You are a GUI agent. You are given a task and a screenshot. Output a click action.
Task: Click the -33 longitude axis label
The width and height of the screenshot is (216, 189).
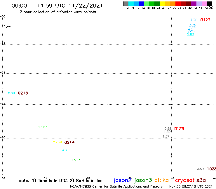[172, 178]
